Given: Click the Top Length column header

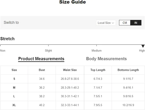Looking at the screenshot, I should coord(98,70).
